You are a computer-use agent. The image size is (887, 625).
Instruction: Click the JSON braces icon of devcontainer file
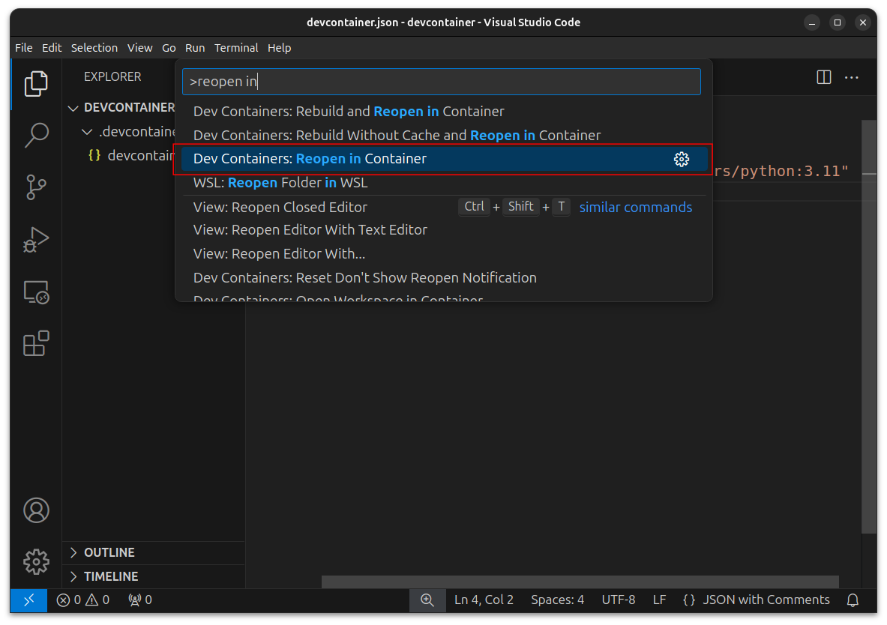click(94, 155)
